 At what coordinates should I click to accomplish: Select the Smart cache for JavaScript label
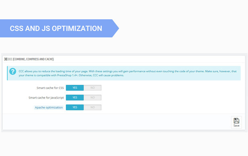(46, 98)
